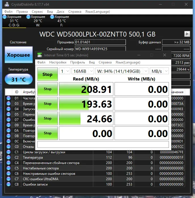Click status orb for attribute C5
195x198 pixels.
coord(9,168)
